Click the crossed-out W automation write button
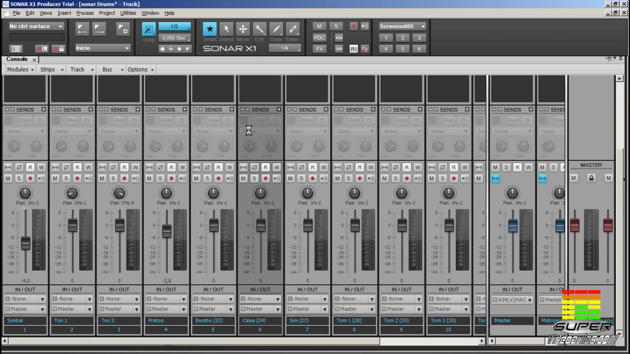The width and height of the screenshot is (630, 354). point(365,49)
